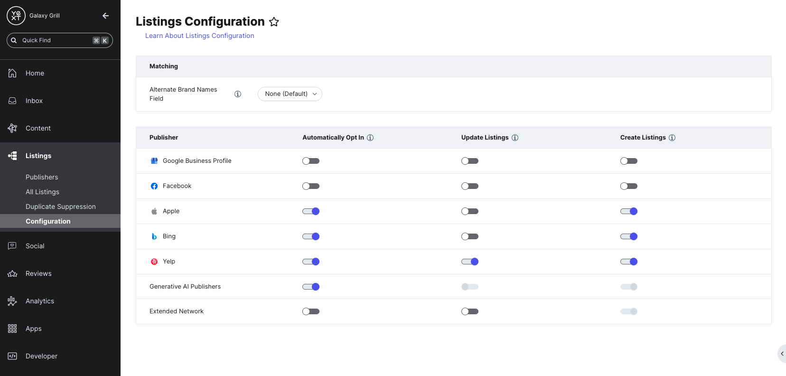This screenshot has height=376, width=786.
Task: Open Duplicate Suppression submenu item
Action: pos(60,207)
